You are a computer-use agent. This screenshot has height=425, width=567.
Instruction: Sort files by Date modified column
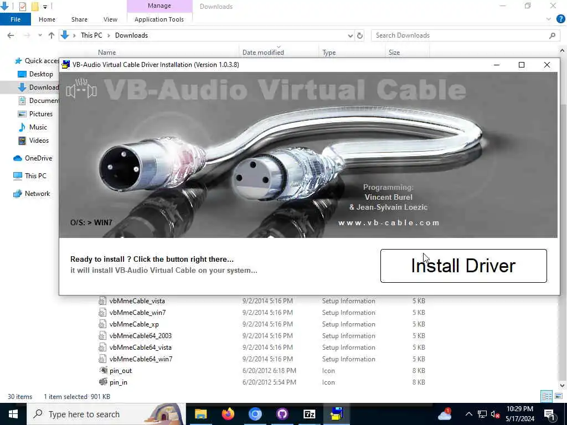point(263,53)
